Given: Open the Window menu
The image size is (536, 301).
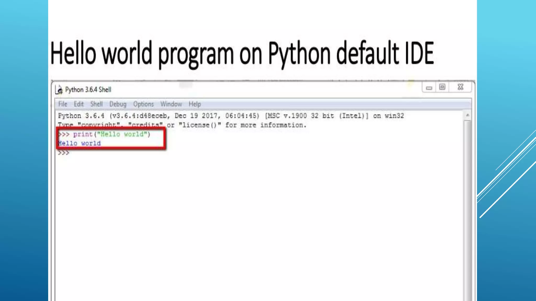Looking at the screenshot, I should pyautogui.click(x=171, y=104).
